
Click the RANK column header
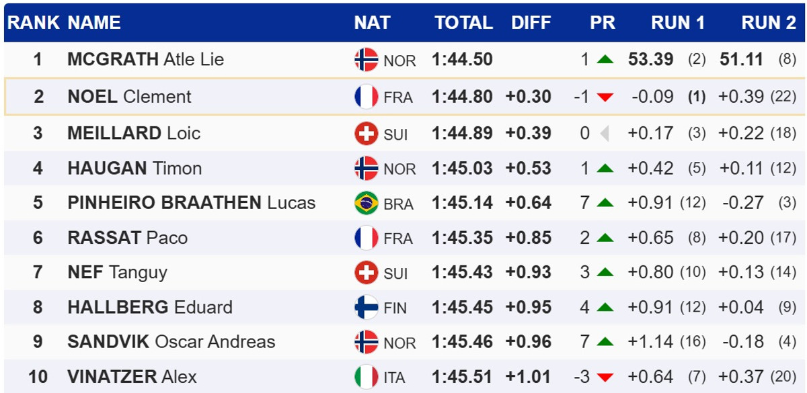point(34,23)
